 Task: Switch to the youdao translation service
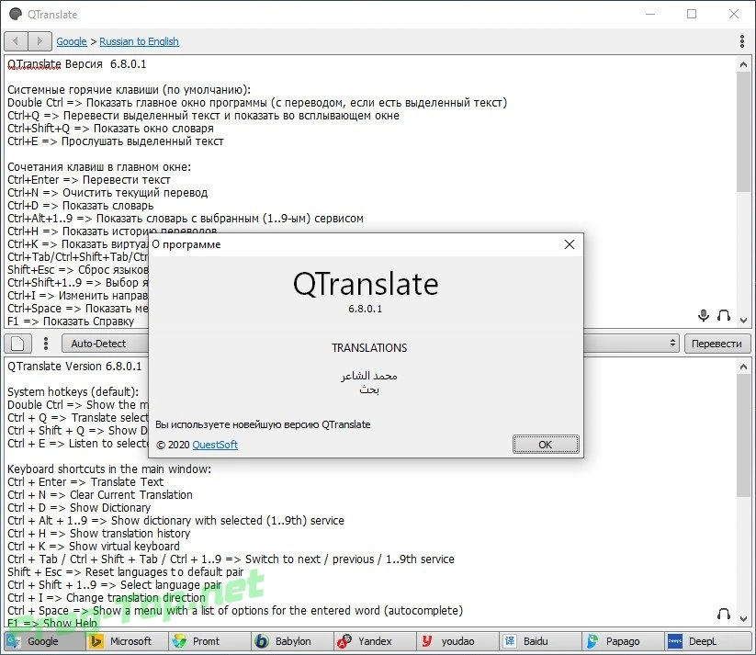click(458, 641)
